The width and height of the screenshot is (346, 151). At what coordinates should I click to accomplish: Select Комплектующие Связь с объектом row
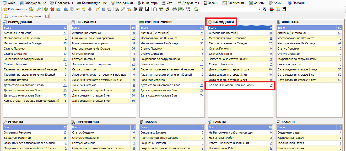click(x=172, y=64)
